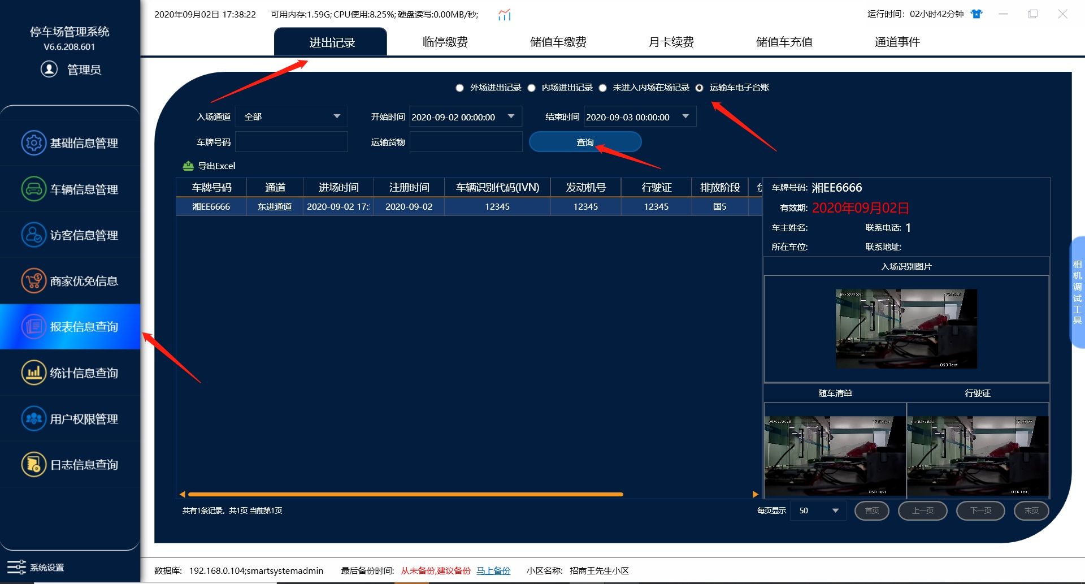The height and width of the screenshot is (584, 1085).
Task: Click the 末页 pagination button
Action: click(x=1031, y=511)
